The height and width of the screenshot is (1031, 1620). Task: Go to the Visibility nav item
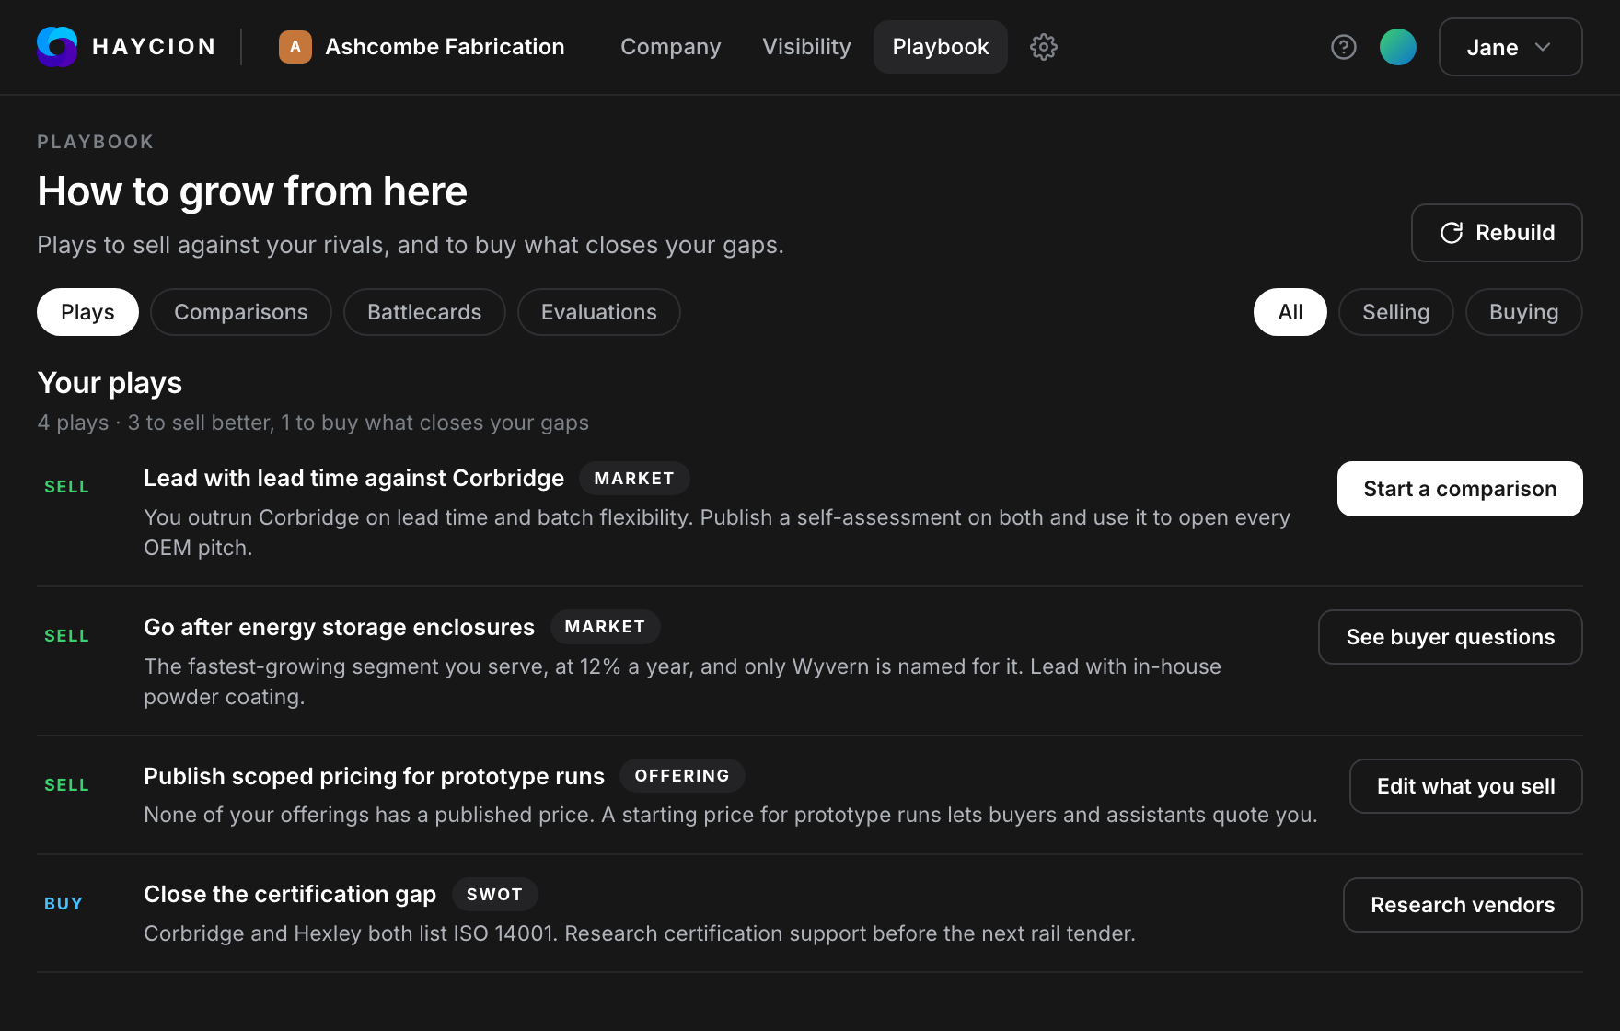coord(806,47)
